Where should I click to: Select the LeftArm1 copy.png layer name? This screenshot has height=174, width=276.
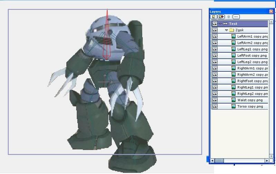pyautogui.click(x=253, y=36)
